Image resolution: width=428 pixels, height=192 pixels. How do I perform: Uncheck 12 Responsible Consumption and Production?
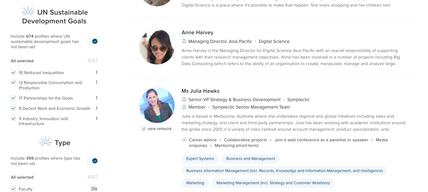coord(13,83)
